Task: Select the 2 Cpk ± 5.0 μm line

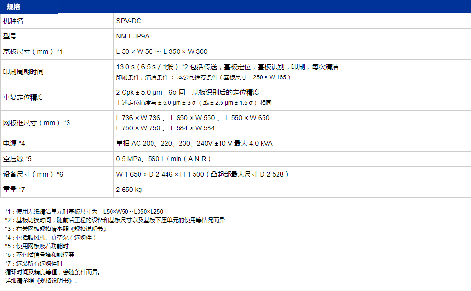Action: coord(188,92)
